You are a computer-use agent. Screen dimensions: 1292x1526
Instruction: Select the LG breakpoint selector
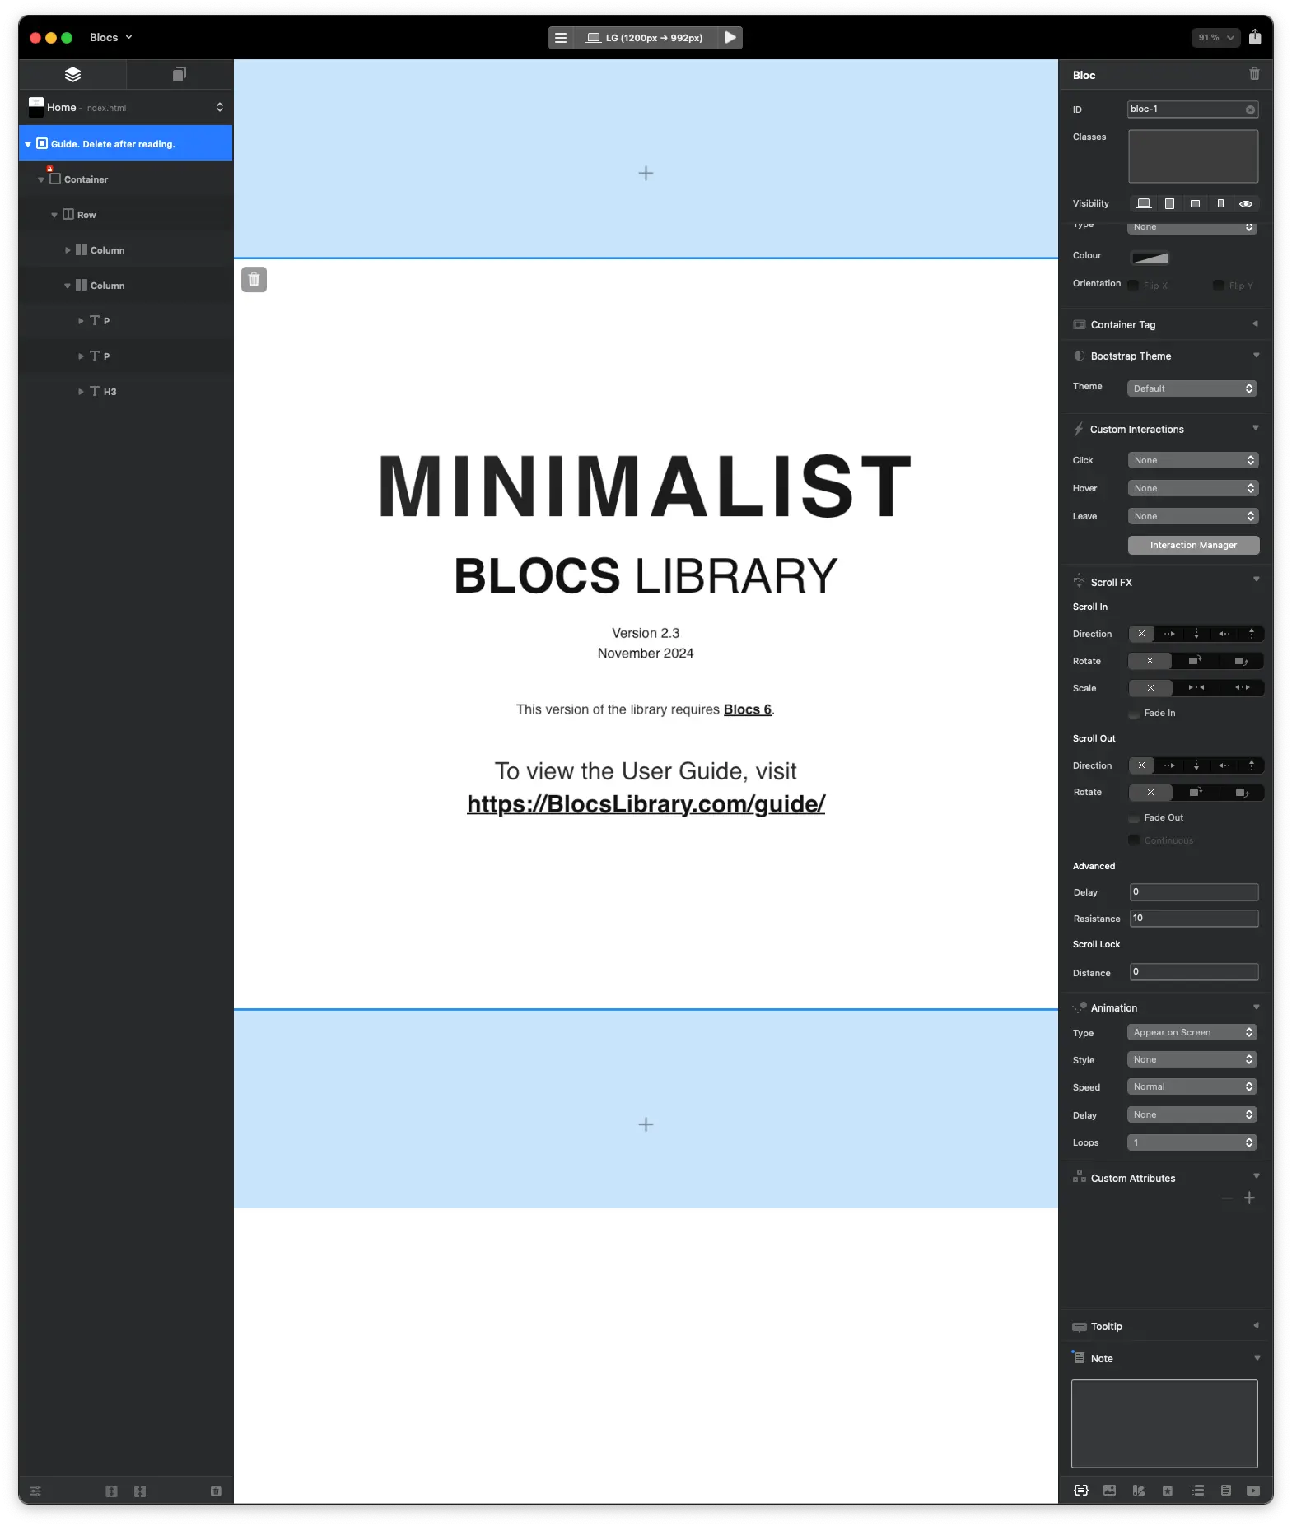click(x=646, y=38)
